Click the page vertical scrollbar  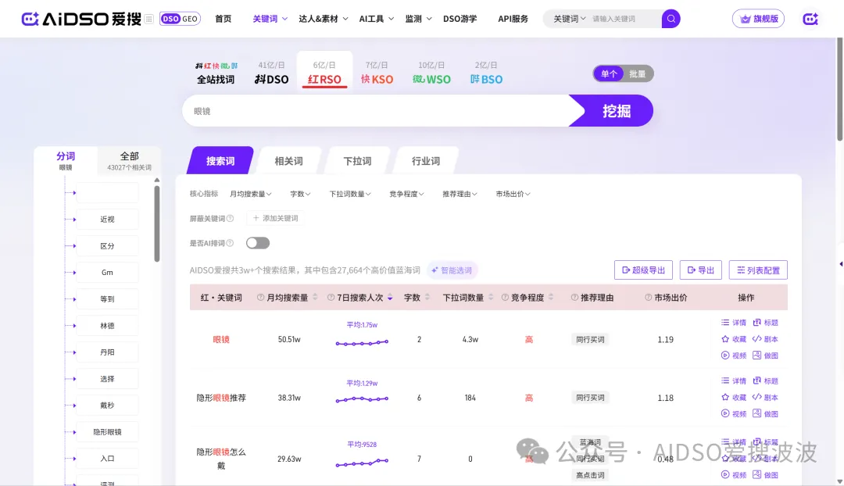pyautogui.click(x=839, y=89)
